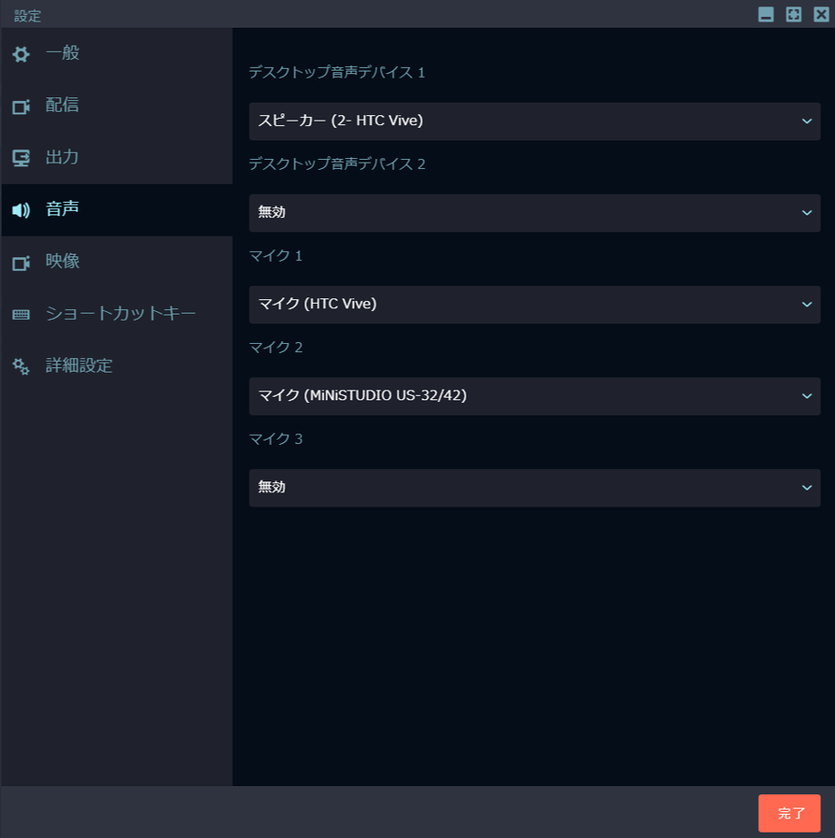Image resolution: width=835 pixels, height=838 pixels.
Task: Open the 映像 settings tab
Action: (x=116, y=262)
